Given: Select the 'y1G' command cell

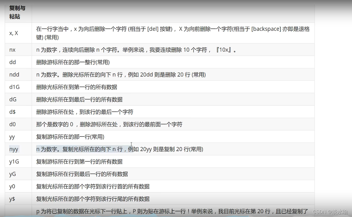Looking at the screenshot, I should [18, 162].
